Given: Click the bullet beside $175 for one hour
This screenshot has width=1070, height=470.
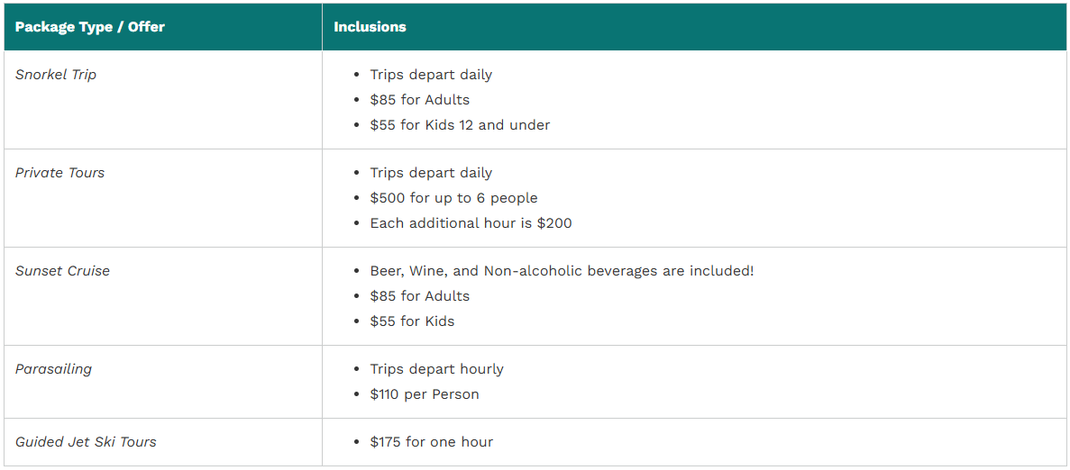Looking at the screenshot, I should click(356, 443).
